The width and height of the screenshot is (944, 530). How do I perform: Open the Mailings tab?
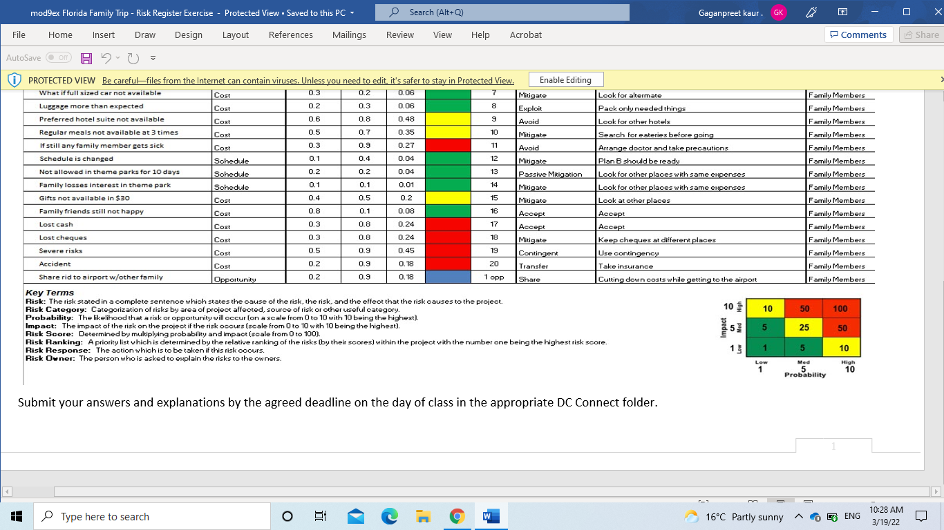click(350, 35)
